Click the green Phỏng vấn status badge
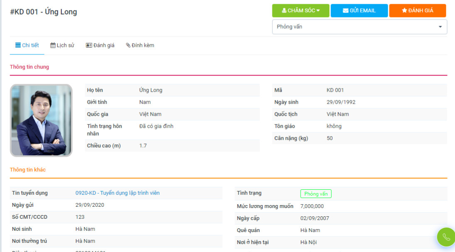455x252 pixels. coord(316,194)
